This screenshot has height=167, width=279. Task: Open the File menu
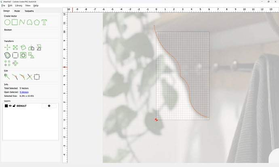pyautogui.click(x=4, y=6)
